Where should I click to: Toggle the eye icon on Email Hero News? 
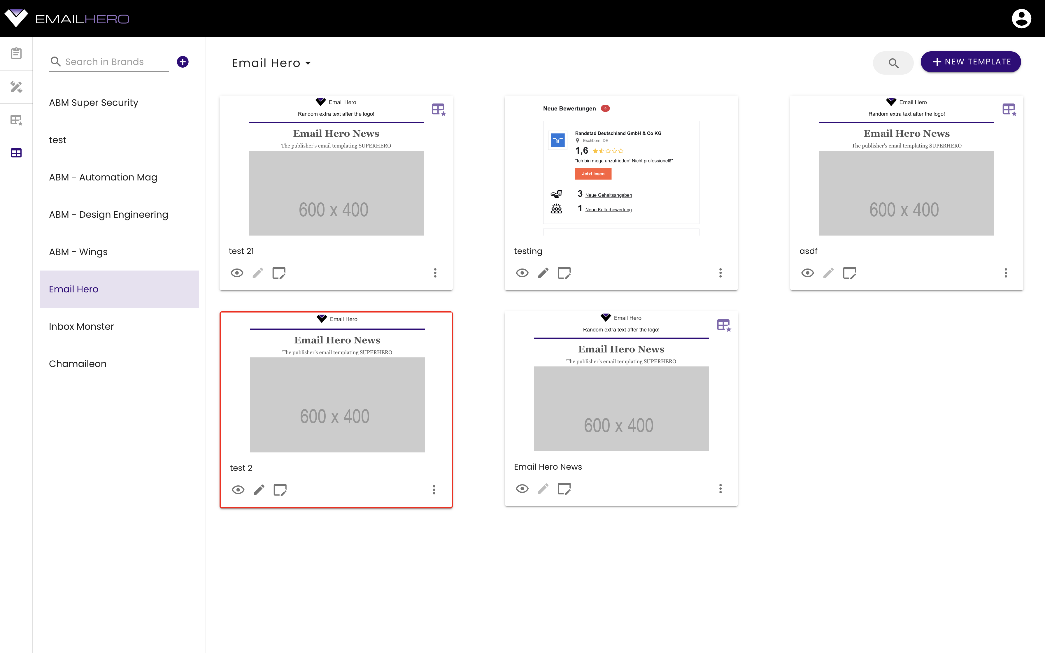522,489
